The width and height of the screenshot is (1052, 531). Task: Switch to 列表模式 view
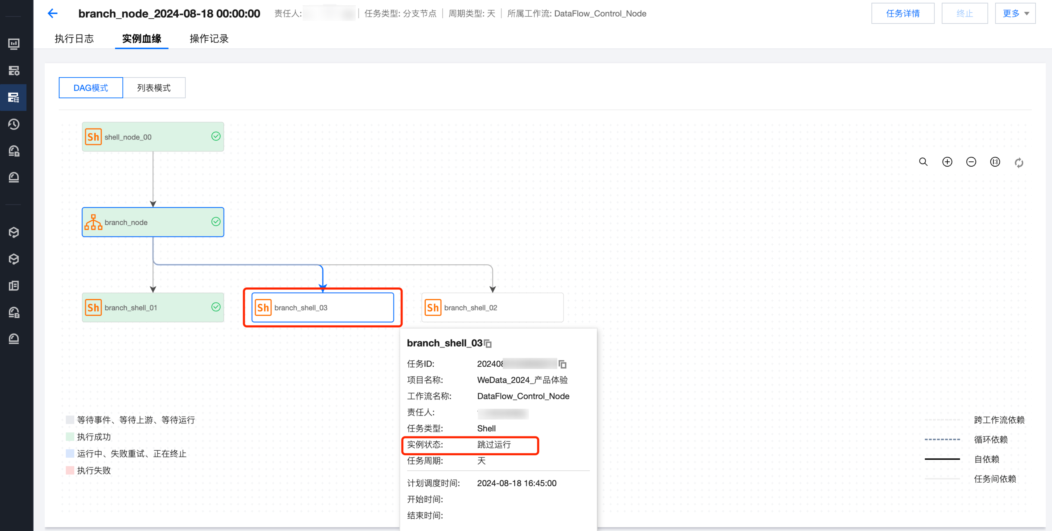[154, 88]
